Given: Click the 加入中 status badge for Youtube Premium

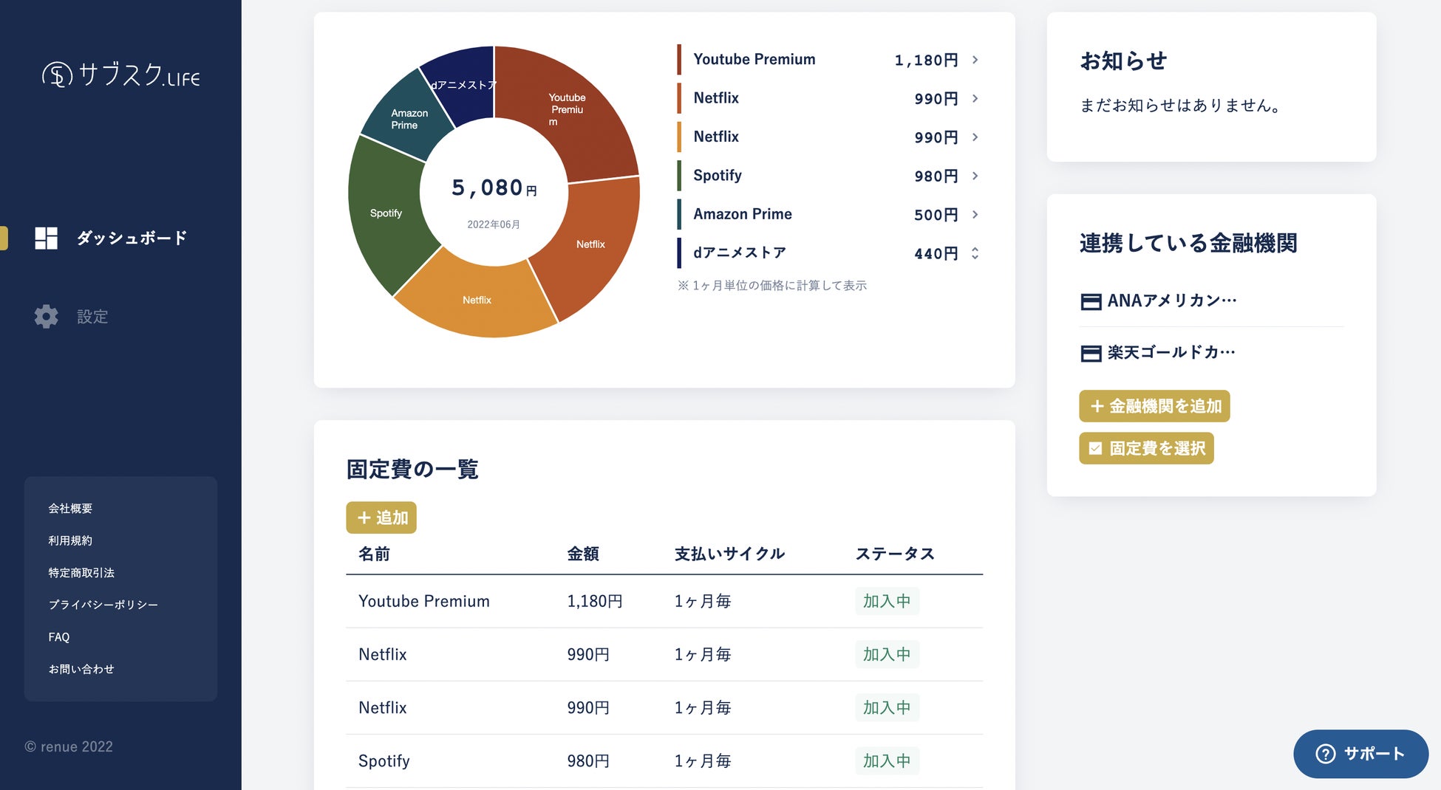Looking at the screenshot, I should click(x=887, y=601).
